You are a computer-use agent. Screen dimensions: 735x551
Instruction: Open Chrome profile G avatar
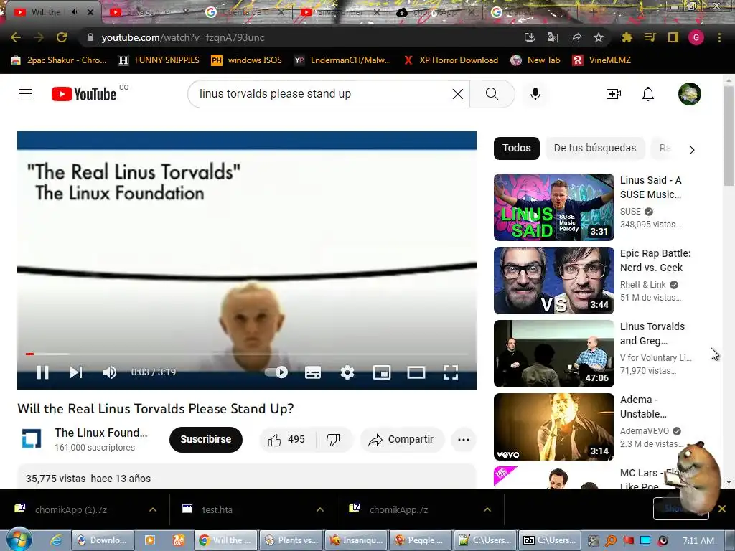pyautogui.click(x=696, y=37)
